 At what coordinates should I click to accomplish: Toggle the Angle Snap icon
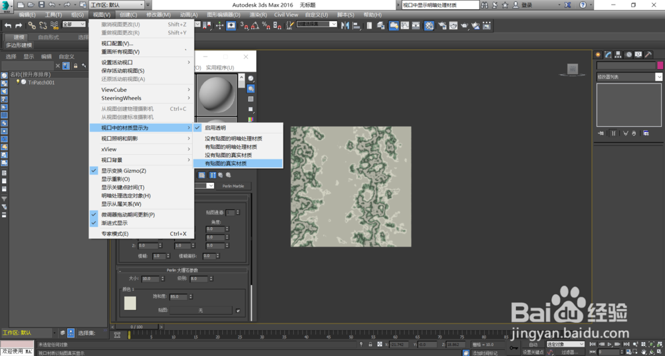[x=255, y=25]
